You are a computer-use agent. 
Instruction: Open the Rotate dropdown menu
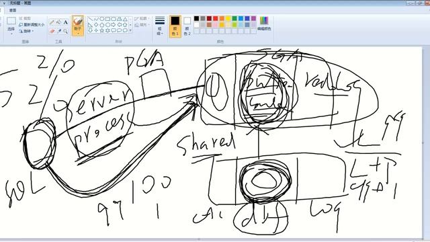pos(26,32)
